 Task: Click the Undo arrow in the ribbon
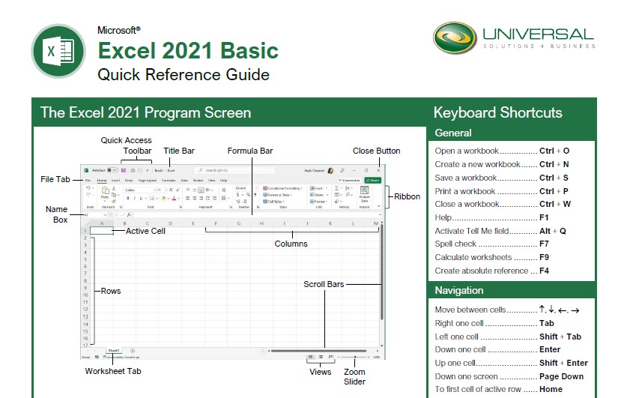pos(88,188)
